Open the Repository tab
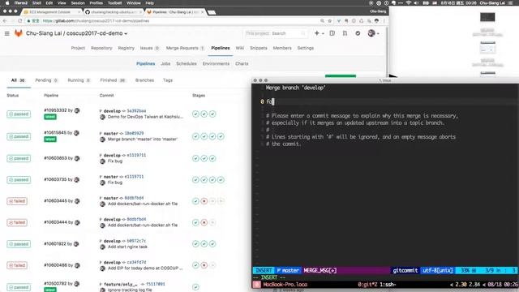 click(101, 48)
